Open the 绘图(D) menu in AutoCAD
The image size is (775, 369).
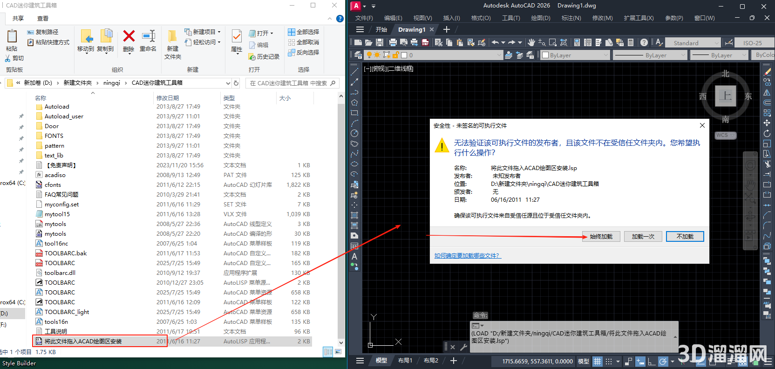[541, 18]
